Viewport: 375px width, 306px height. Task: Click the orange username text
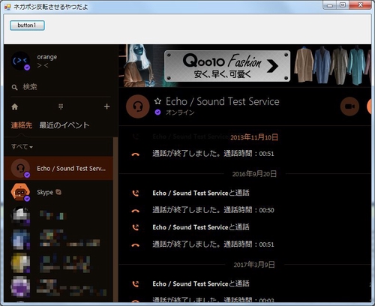tap(47, 57)
